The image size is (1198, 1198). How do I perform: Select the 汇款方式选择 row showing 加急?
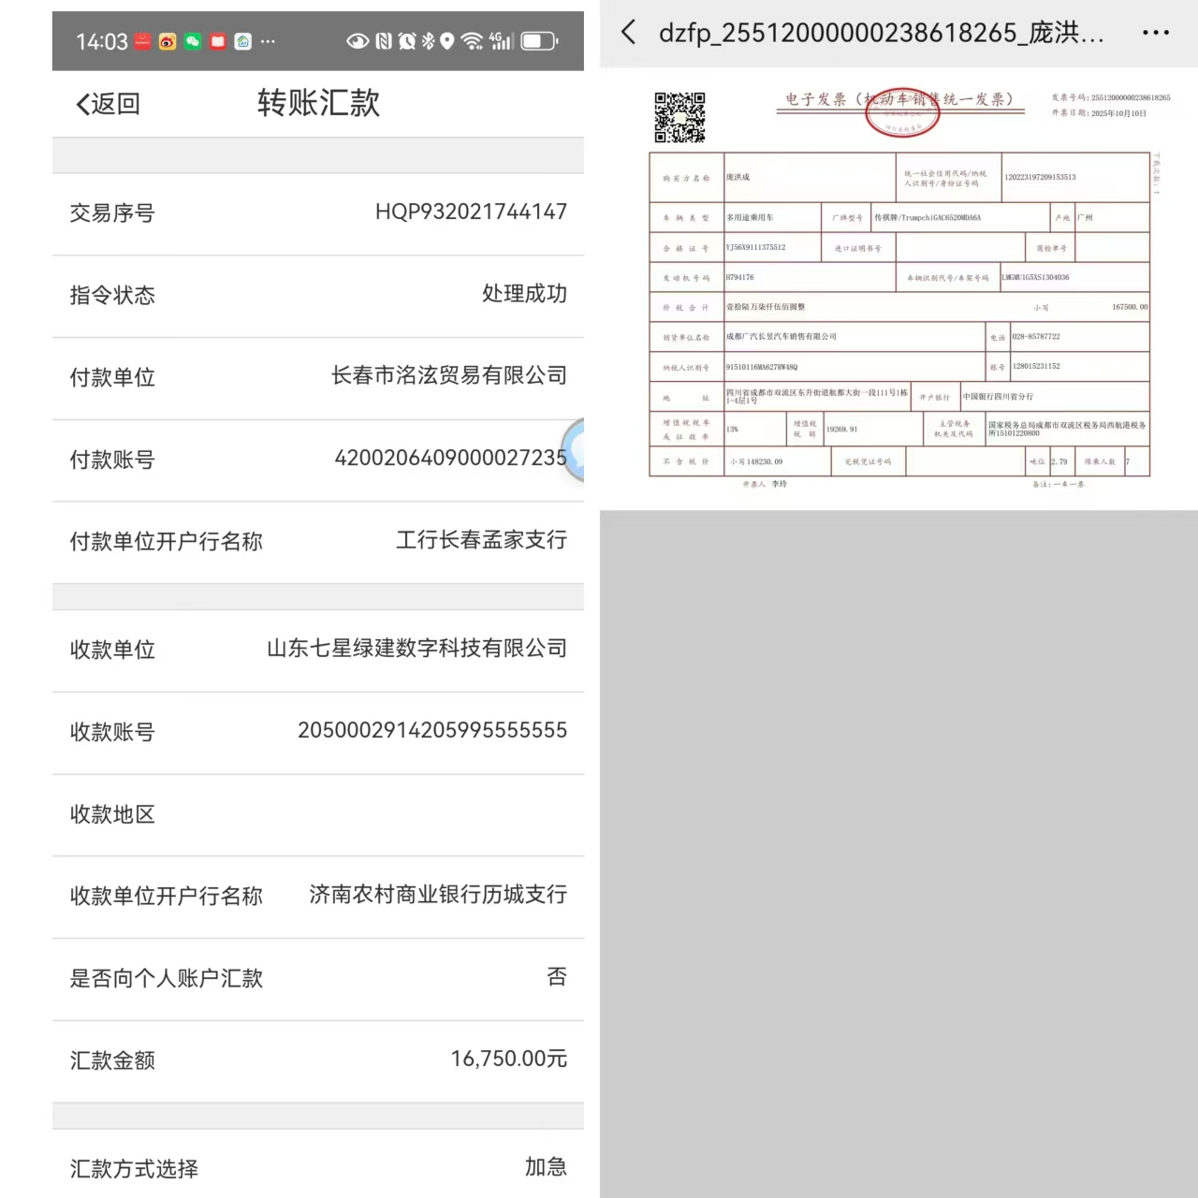pos(318,1167)
